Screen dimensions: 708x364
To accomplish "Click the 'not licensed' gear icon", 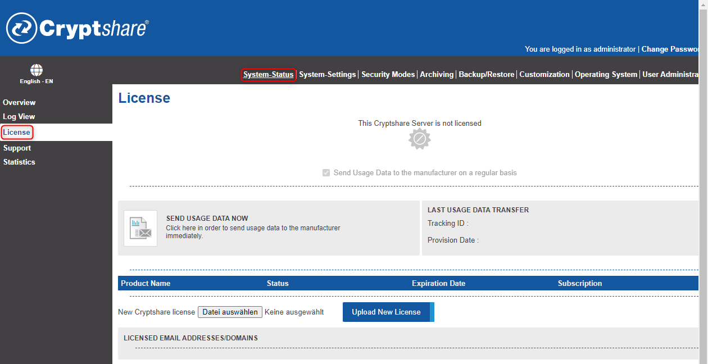I will tap(419, 138).
